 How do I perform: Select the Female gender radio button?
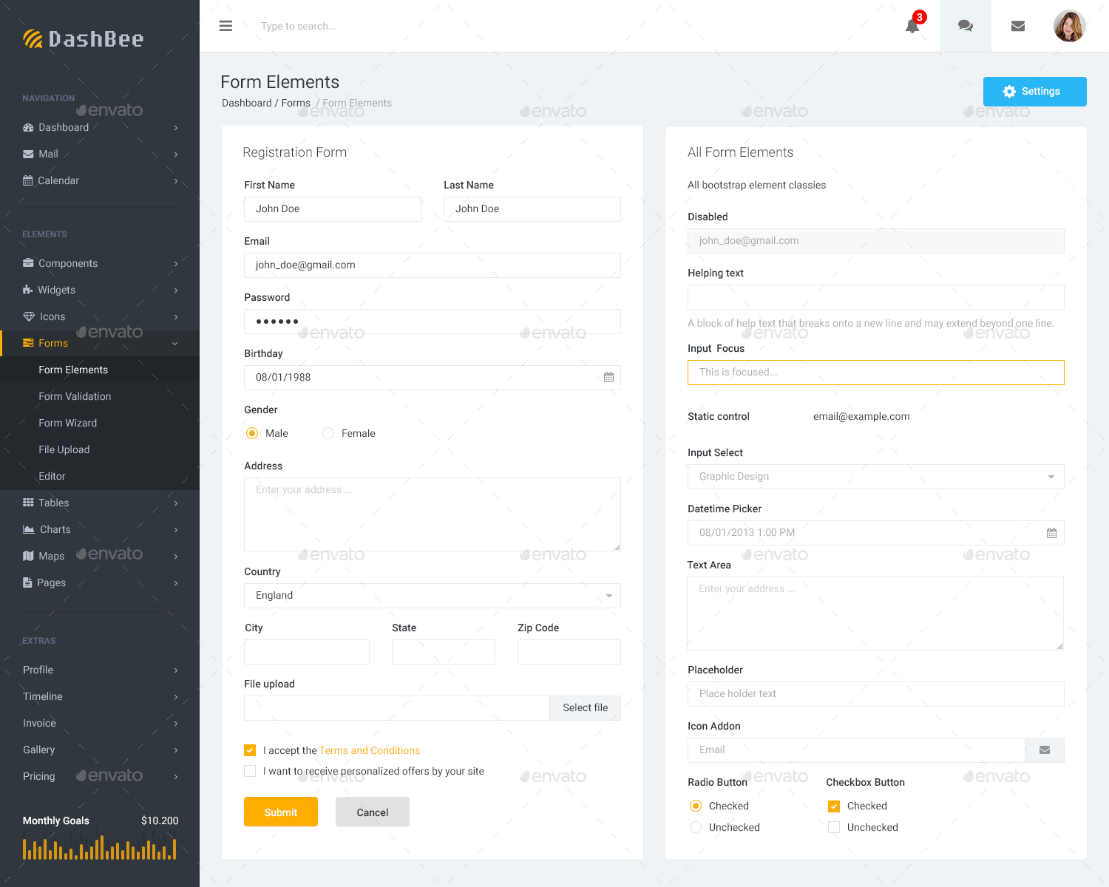tap(328, 433)
